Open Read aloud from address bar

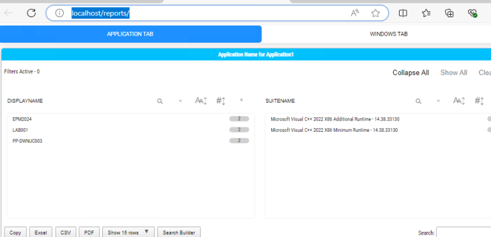tap(354, 13)
